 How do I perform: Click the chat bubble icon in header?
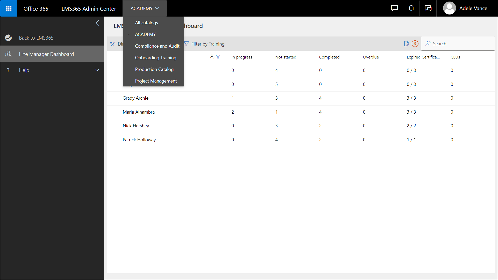394,9
